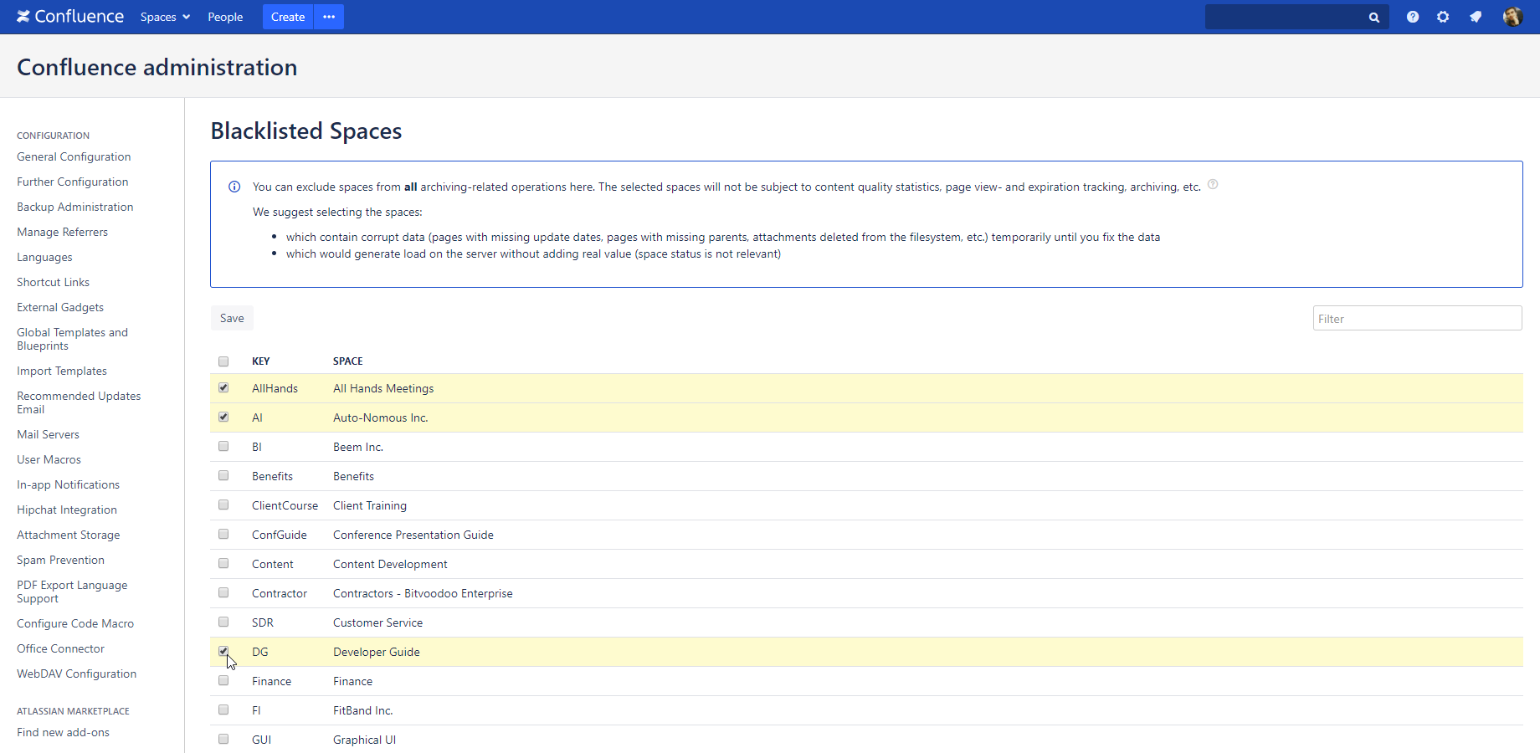Uncheck the AllHands space checkbox
The width and height of the screenshot is (1540, 753).
[223, 387]
